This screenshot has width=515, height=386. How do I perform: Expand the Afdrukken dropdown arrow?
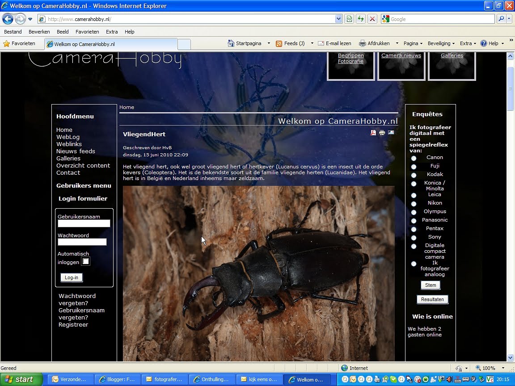[397, 43]
